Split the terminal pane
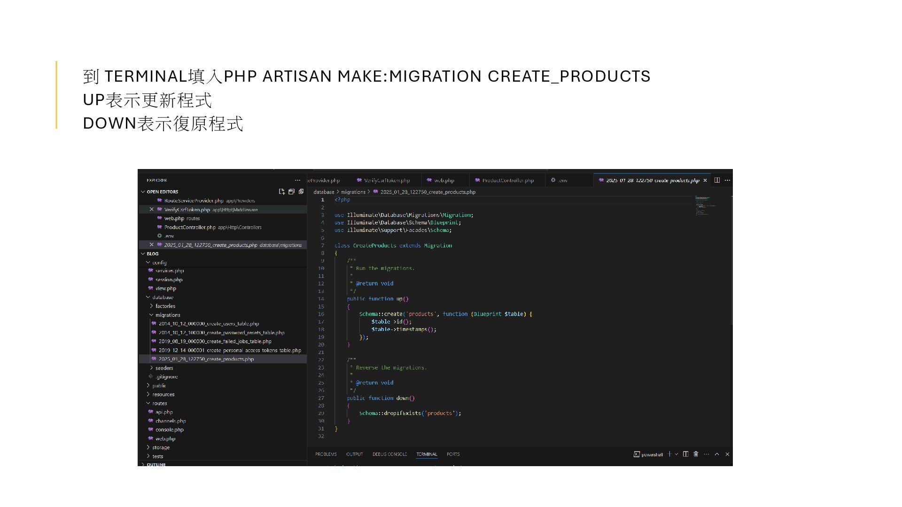This screenshot has height=507, width=902. click(686, 454)
